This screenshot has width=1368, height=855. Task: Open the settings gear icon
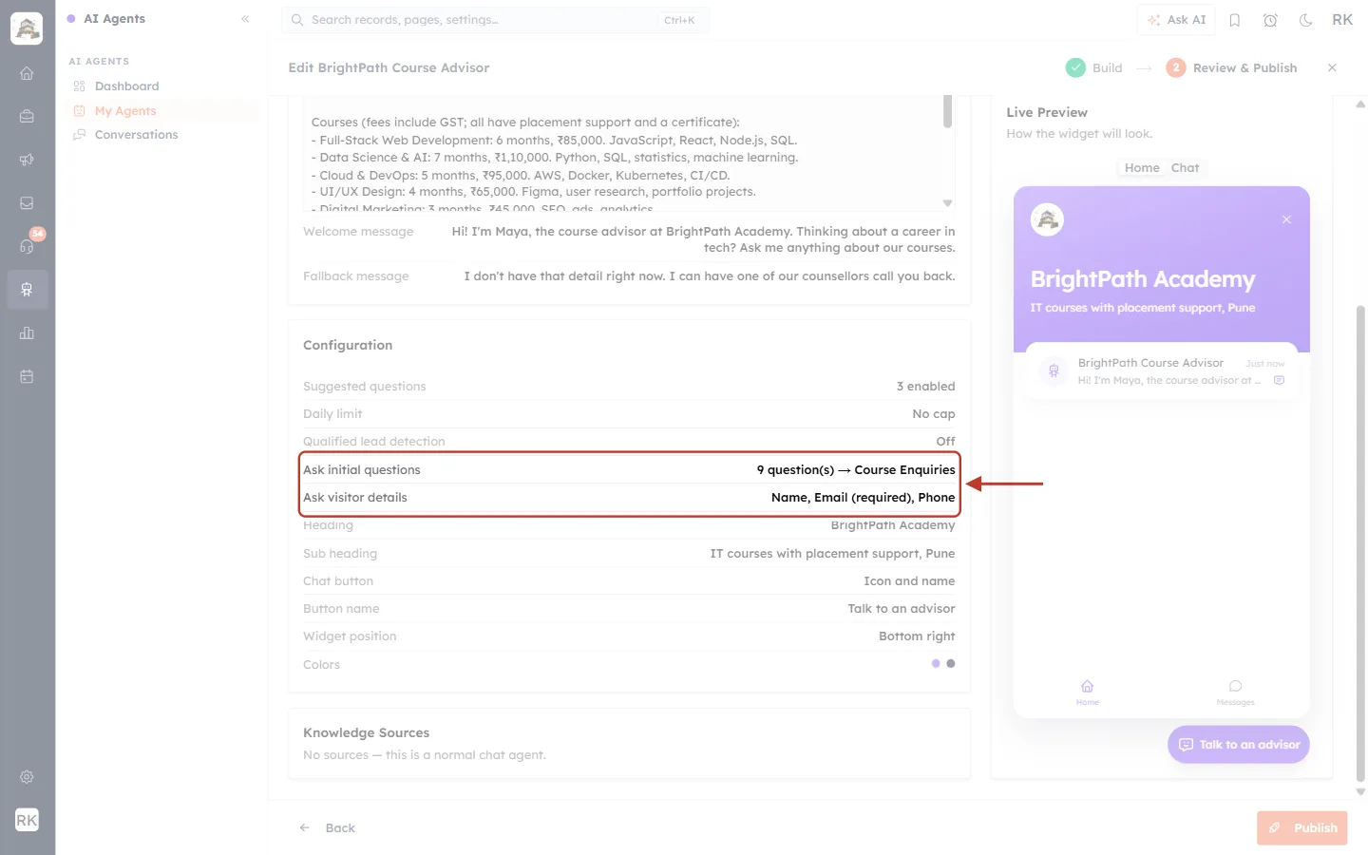click(x=27, y=777)
